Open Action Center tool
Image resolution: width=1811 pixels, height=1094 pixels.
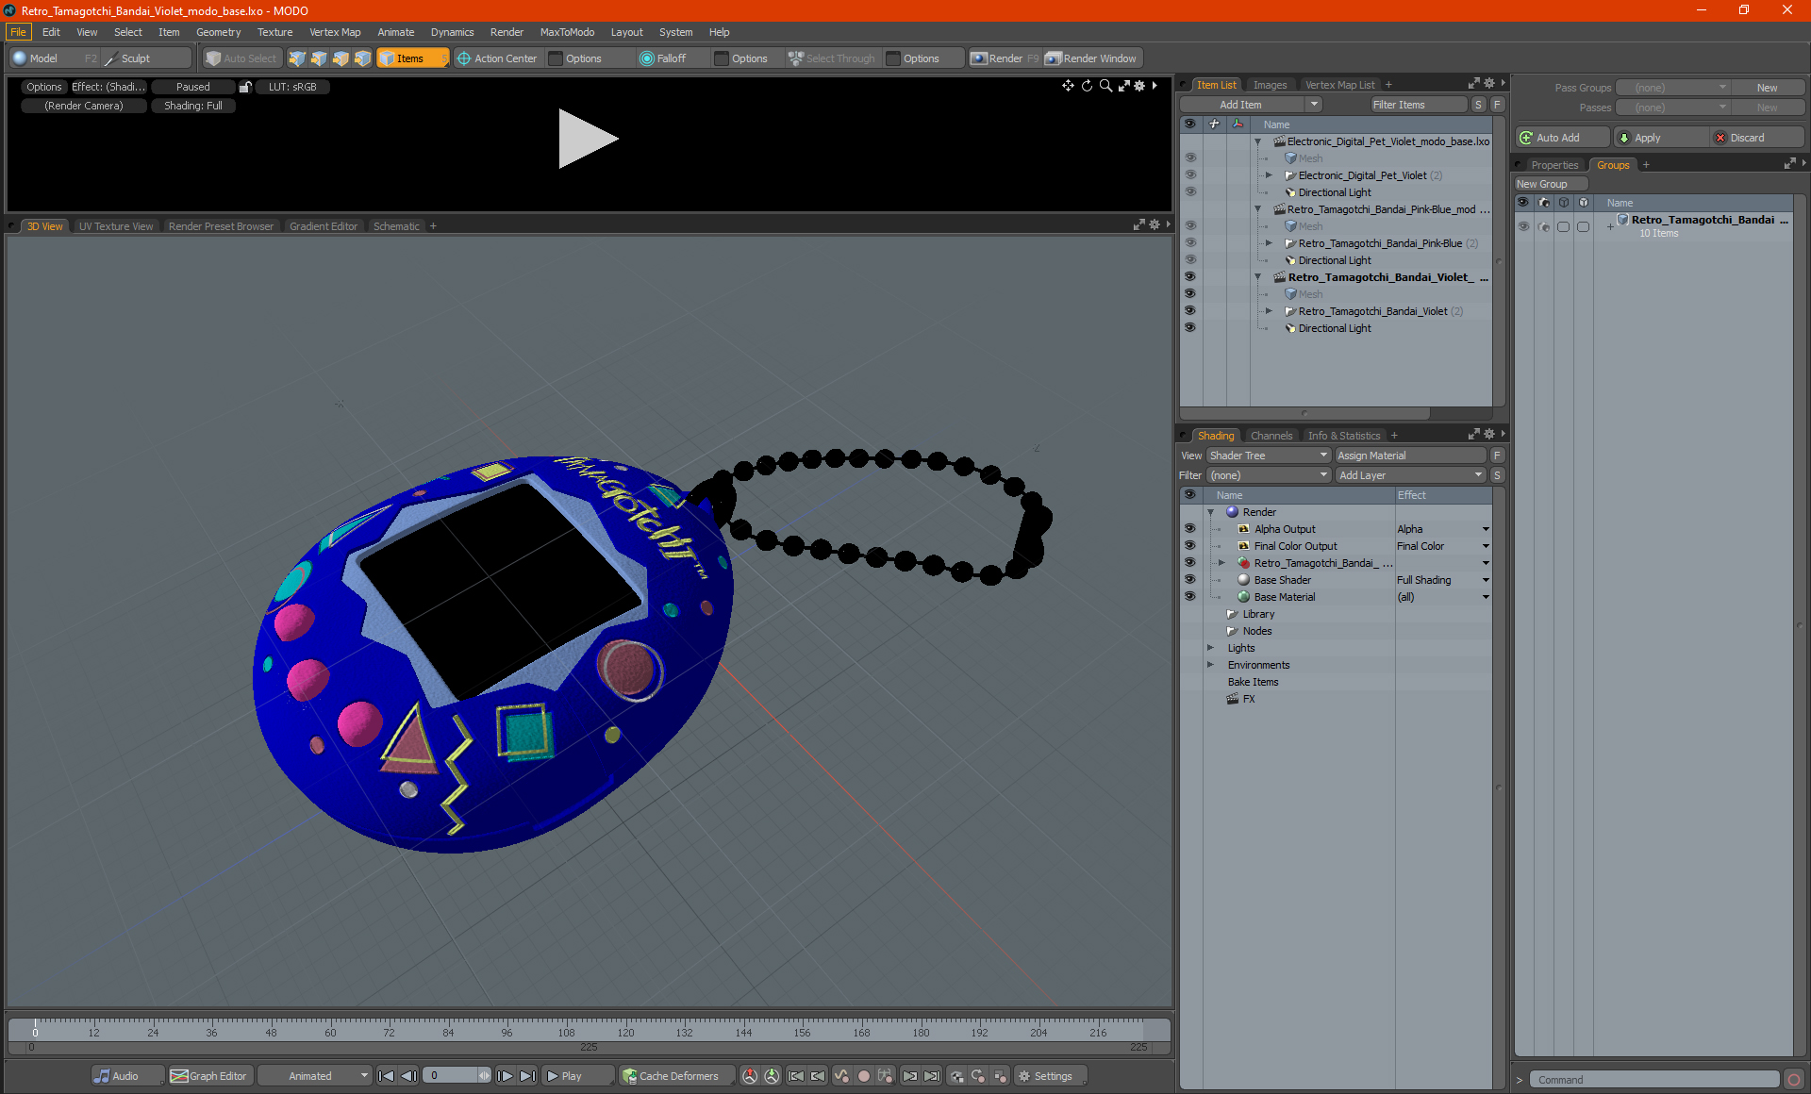click(497, 58)
